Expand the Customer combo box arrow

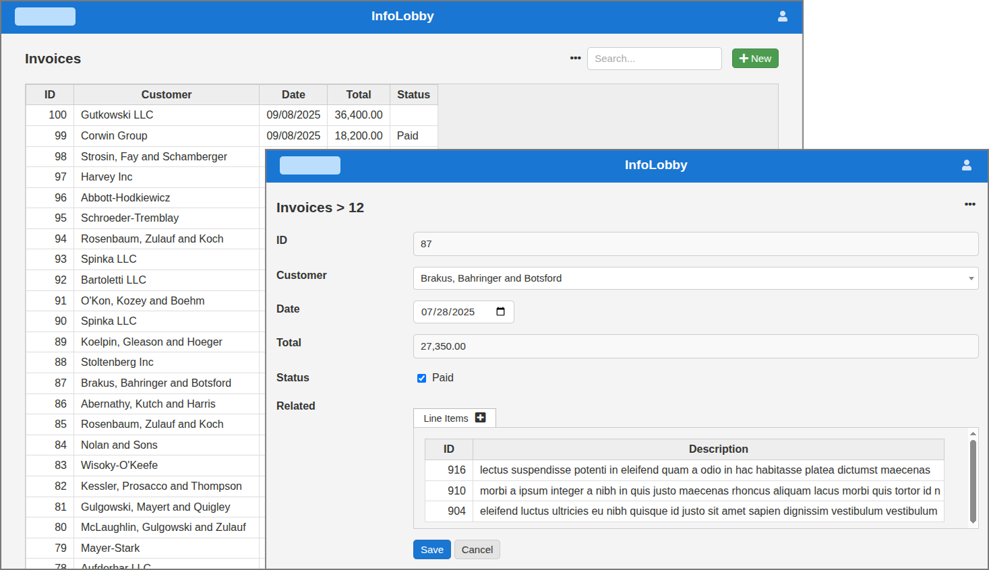point(971,278)
